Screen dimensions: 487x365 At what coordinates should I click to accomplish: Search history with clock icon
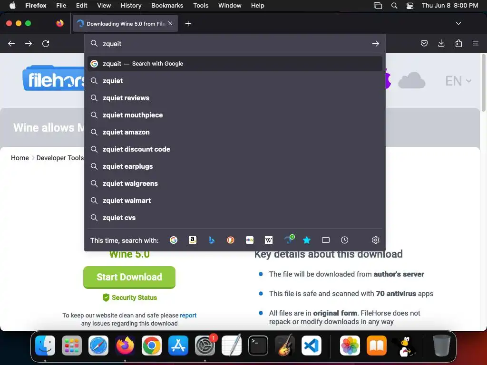pos(344,240)
